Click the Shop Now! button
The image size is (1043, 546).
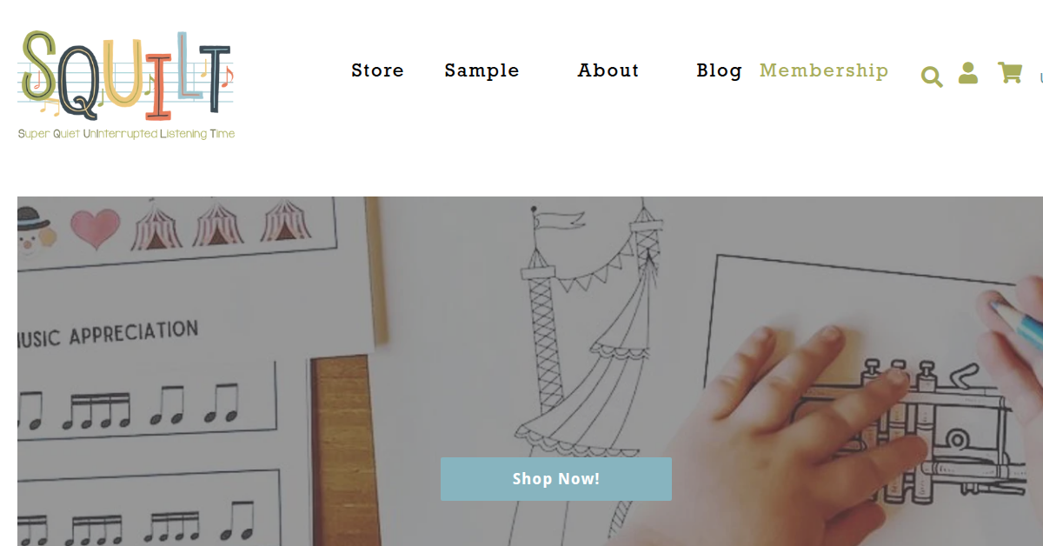pos(556,479)
